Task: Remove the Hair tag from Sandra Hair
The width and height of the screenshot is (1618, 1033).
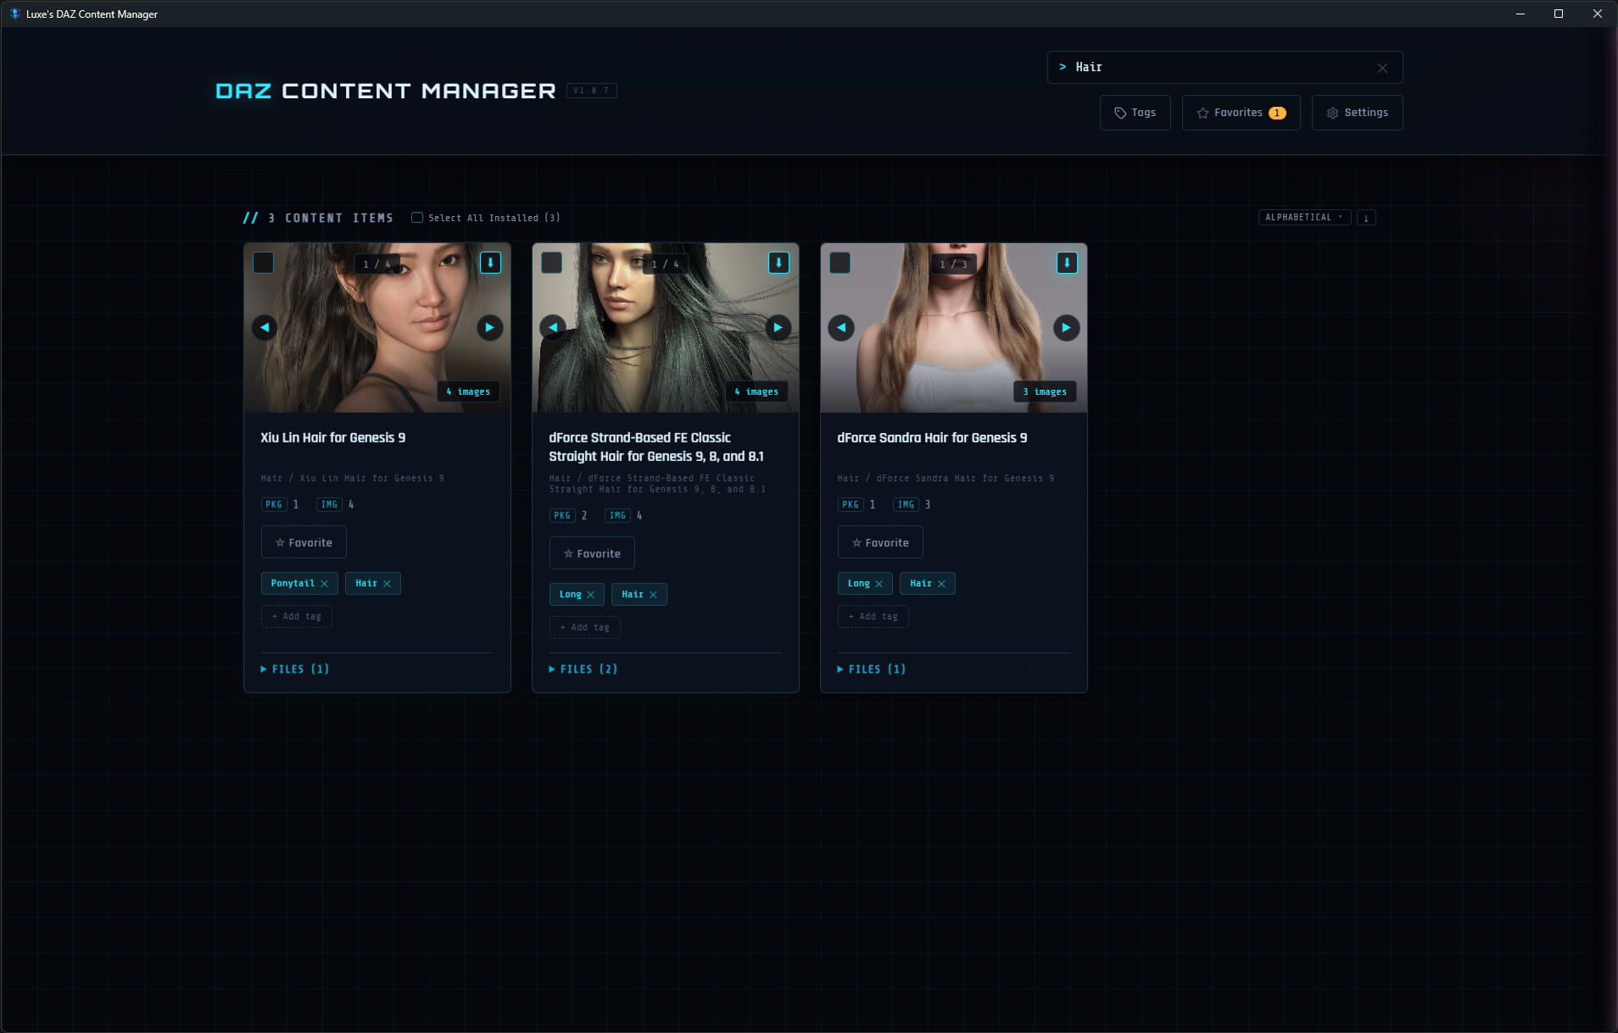Action: [941, 584]
